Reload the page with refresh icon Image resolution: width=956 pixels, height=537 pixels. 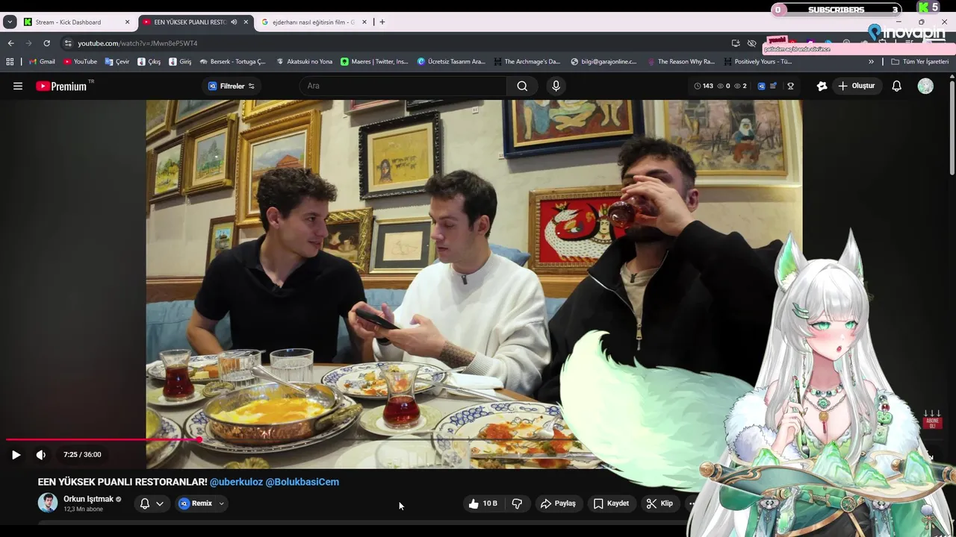[46, 43]
